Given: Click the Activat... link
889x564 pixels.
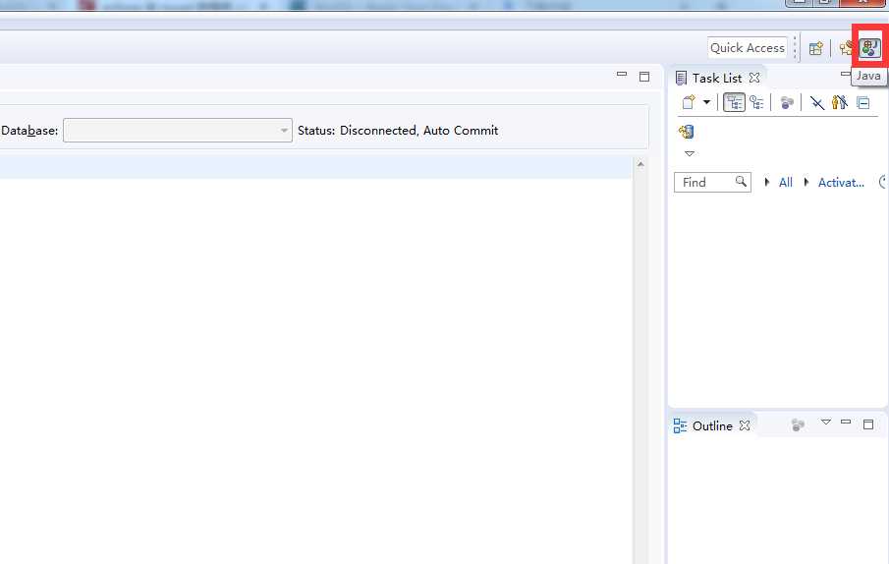Looking at the screenshot, I should [x=842, y=183].
